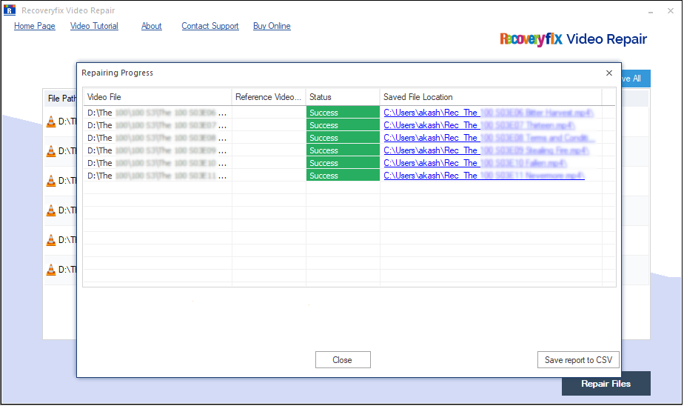Open saved file link for S03E10

point(475,163)
